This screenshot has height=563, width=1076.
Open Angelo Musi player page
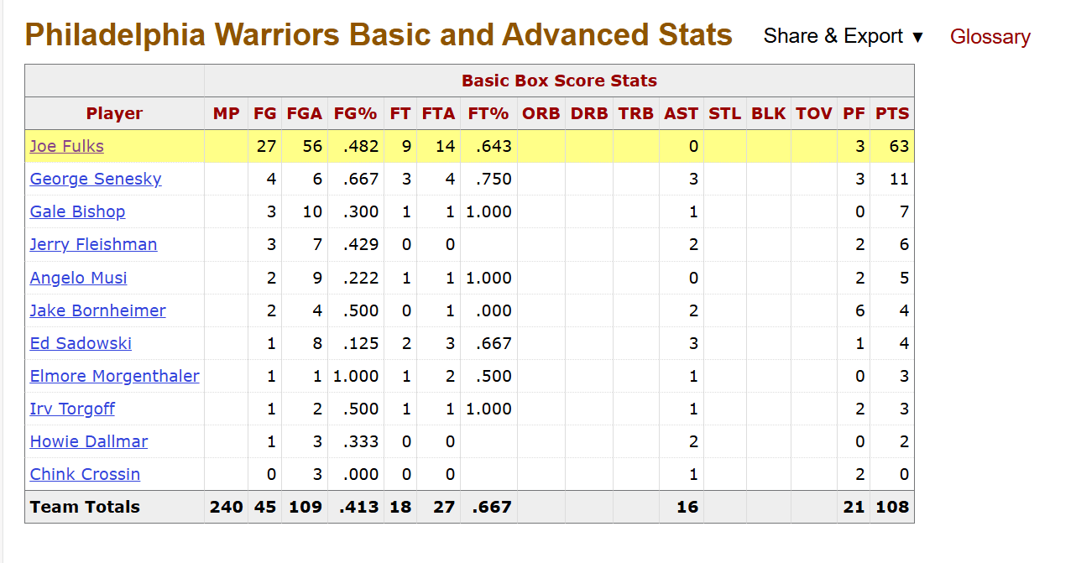pyautogui.click(x=78, y=278)
